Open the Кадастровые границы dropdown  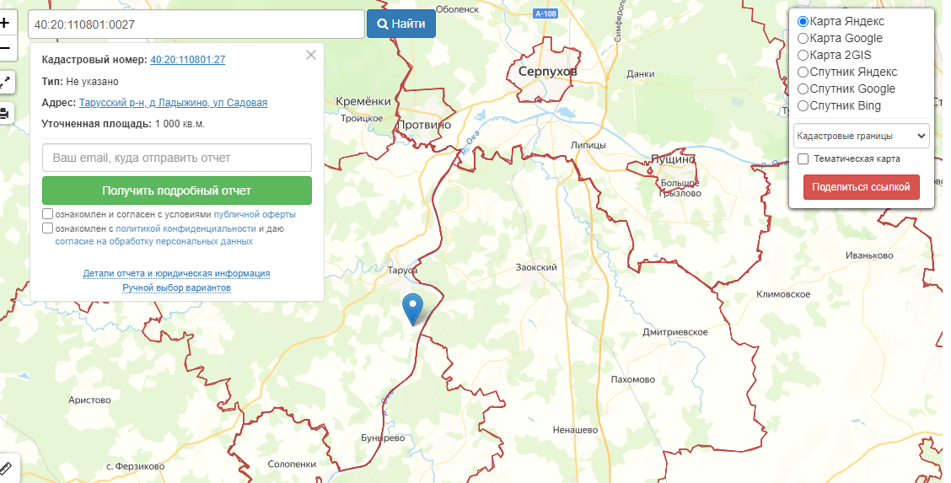point(862,136)
